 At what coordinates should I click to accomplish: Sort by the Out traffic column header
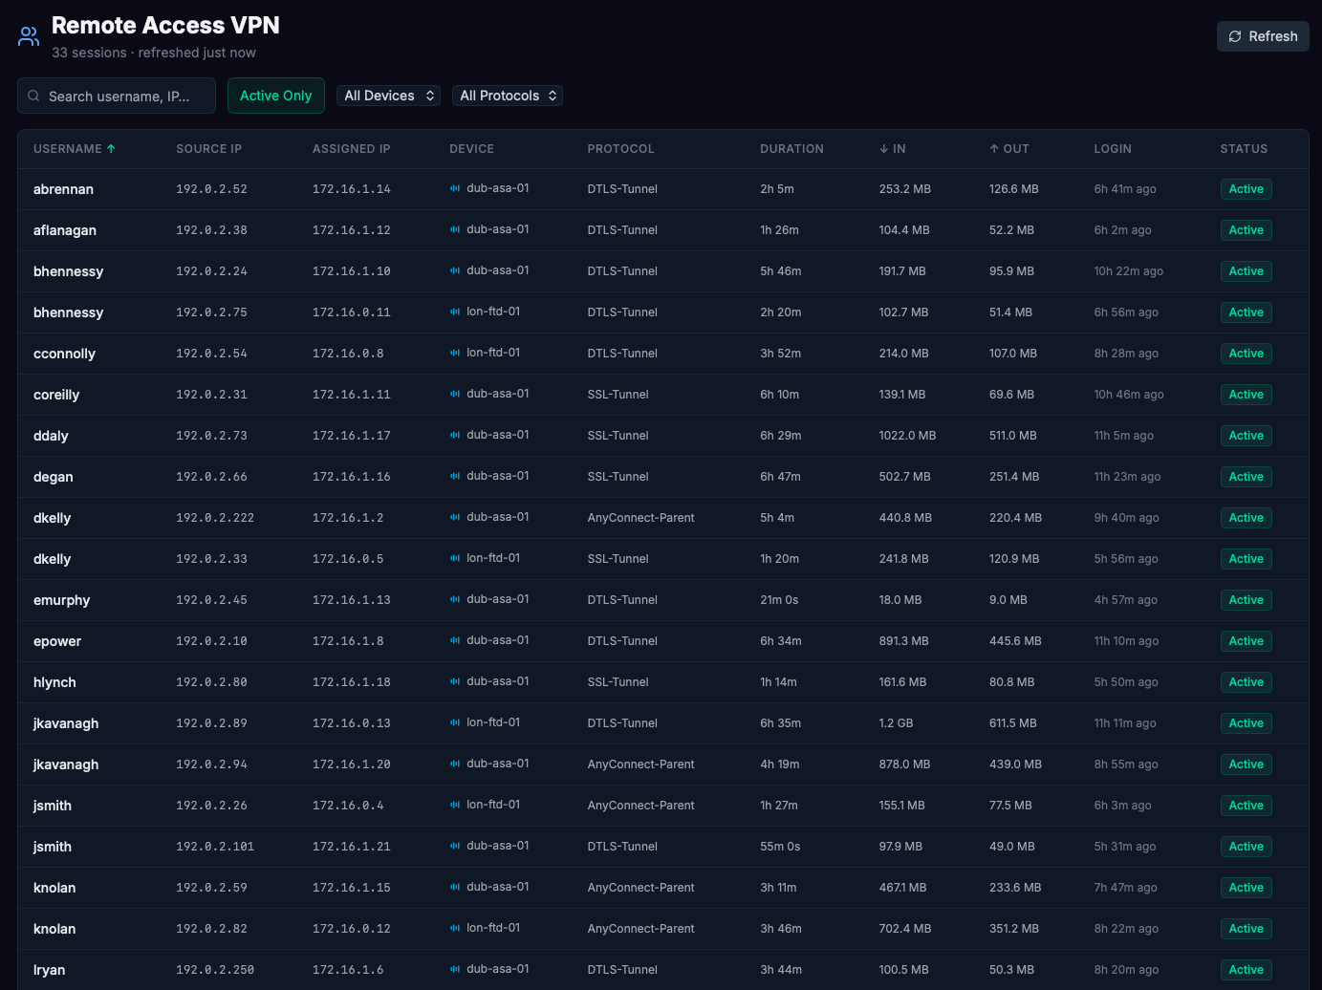point(1009,149)
